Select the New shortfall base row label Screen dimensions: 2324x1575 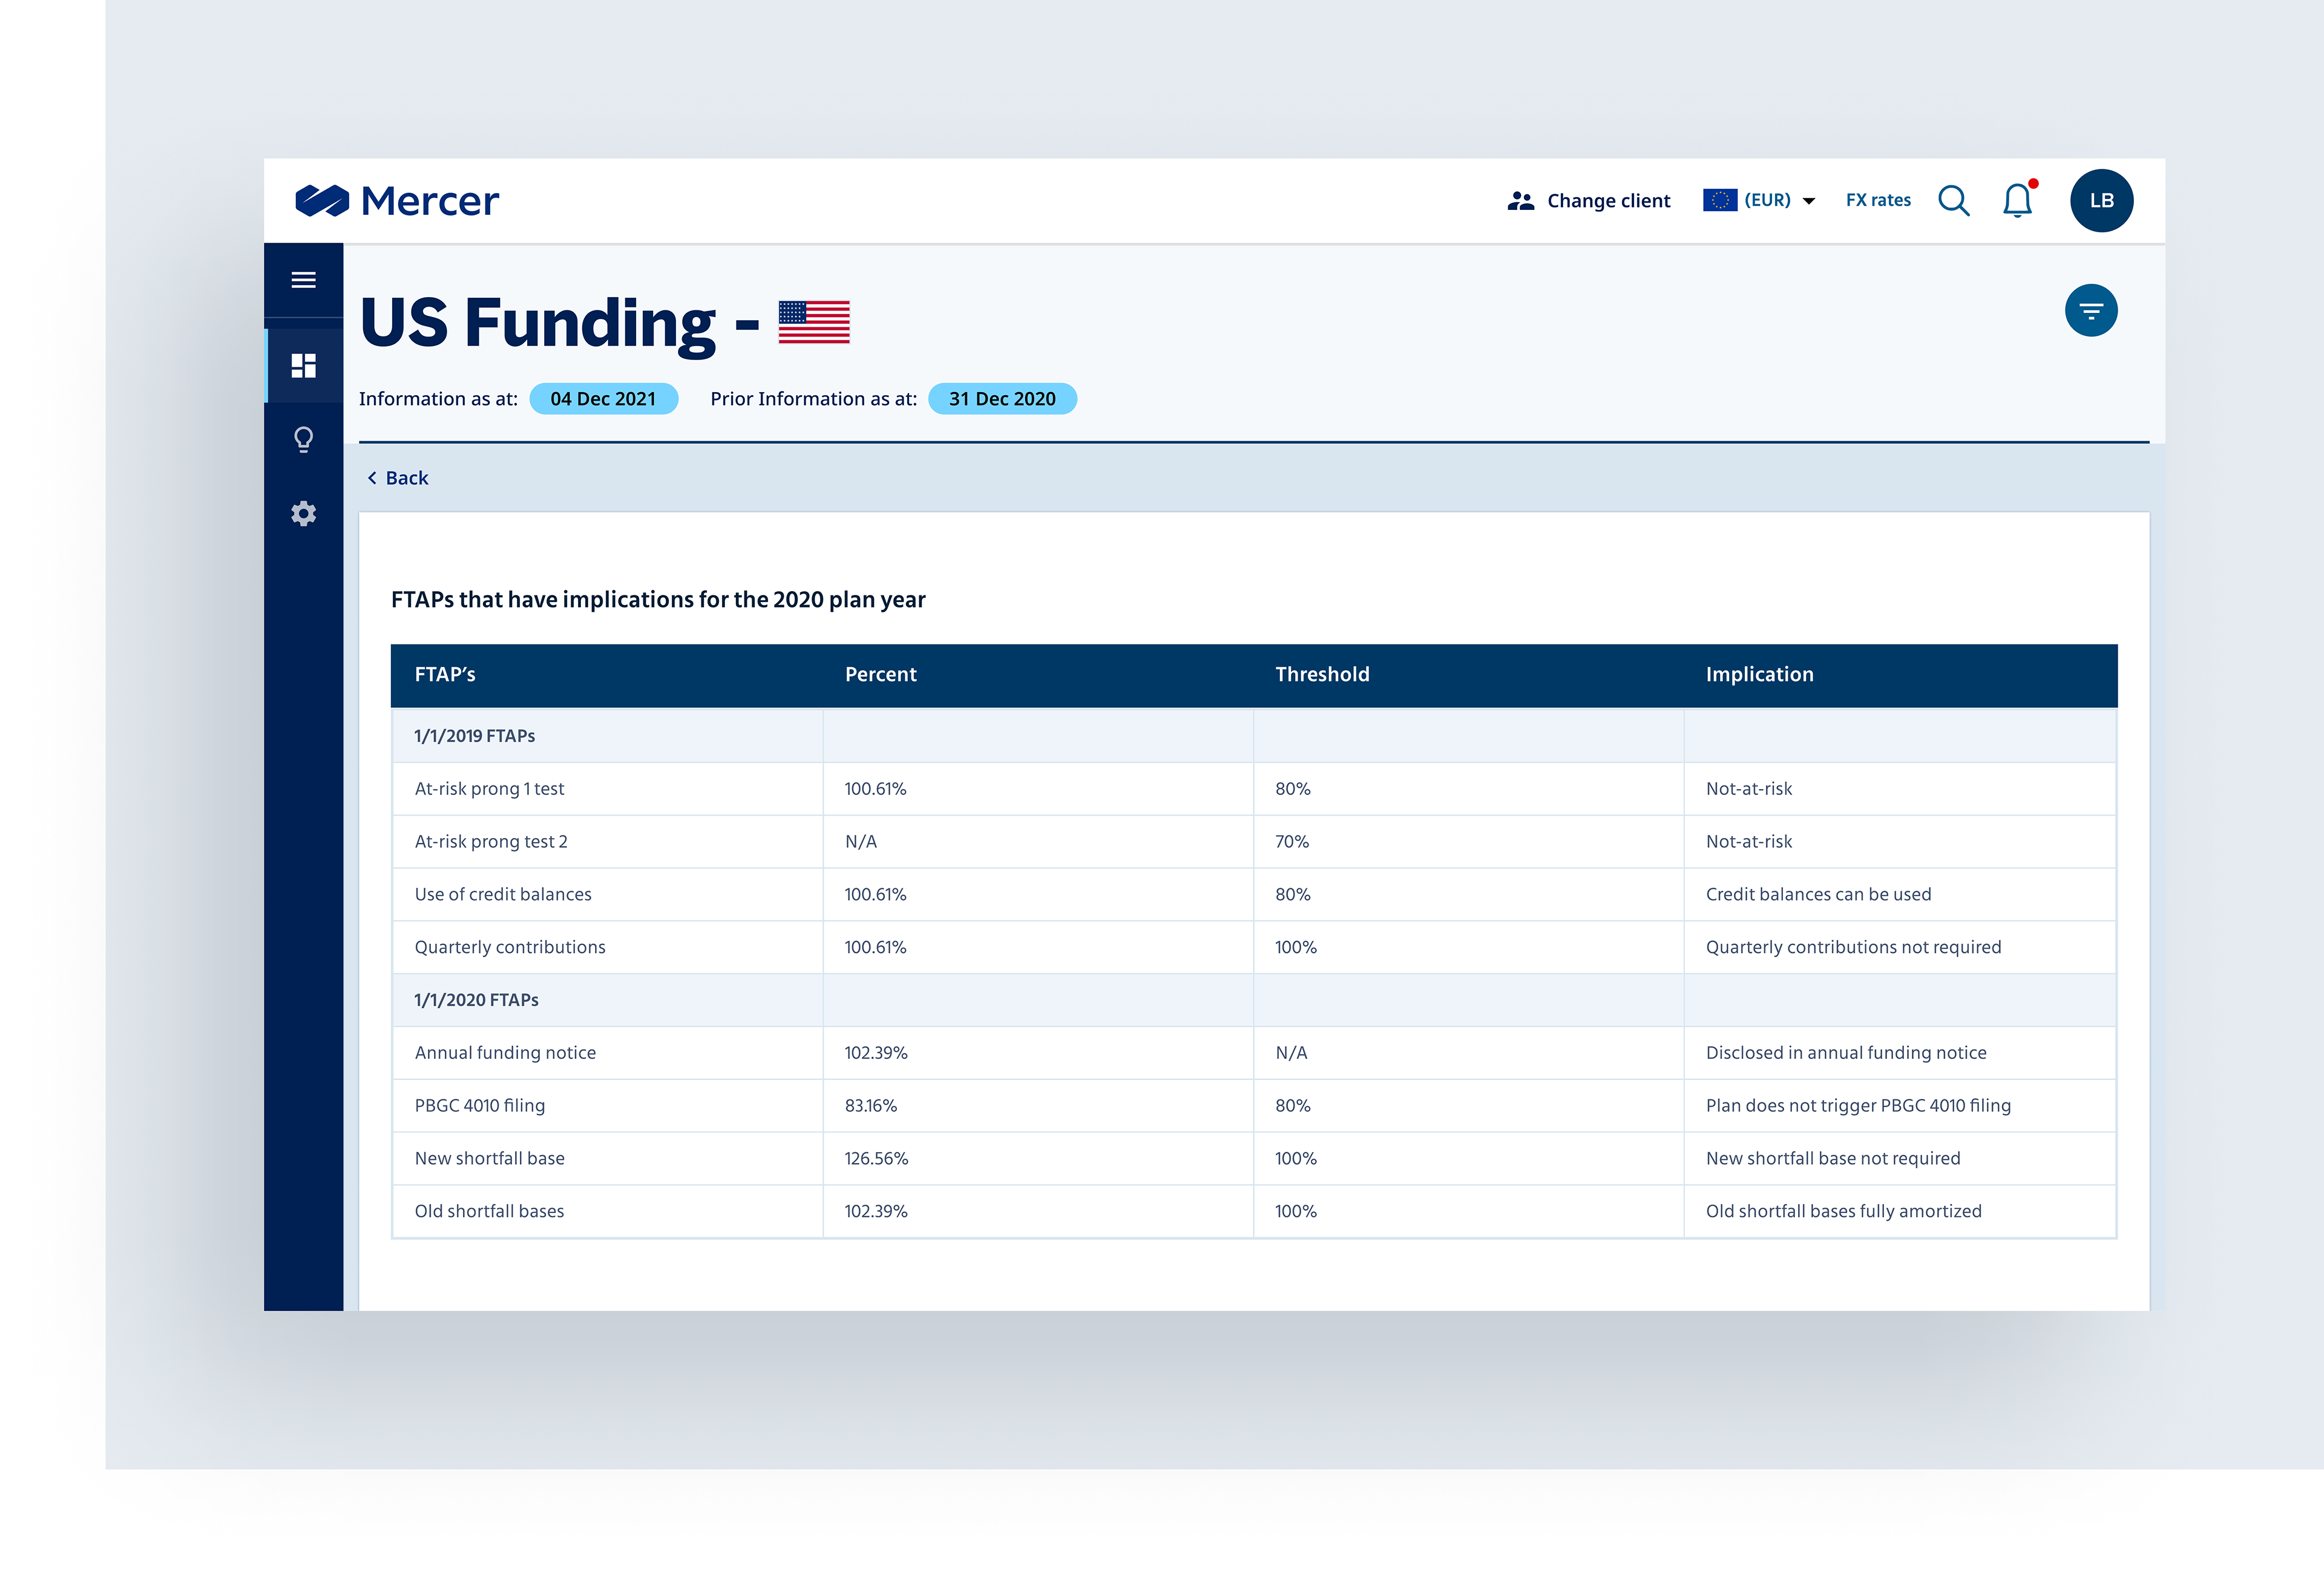coord(489,1158)
